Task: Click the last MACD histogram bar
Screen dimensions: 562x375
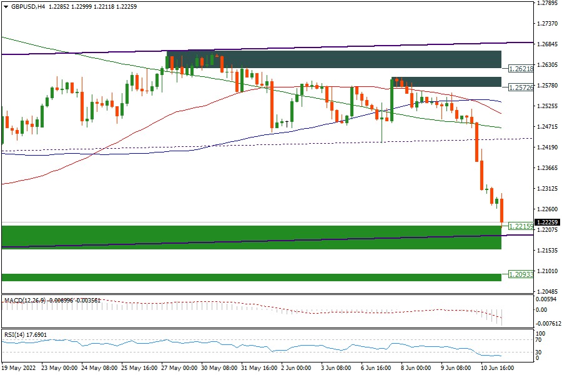Action: point(501,317)
